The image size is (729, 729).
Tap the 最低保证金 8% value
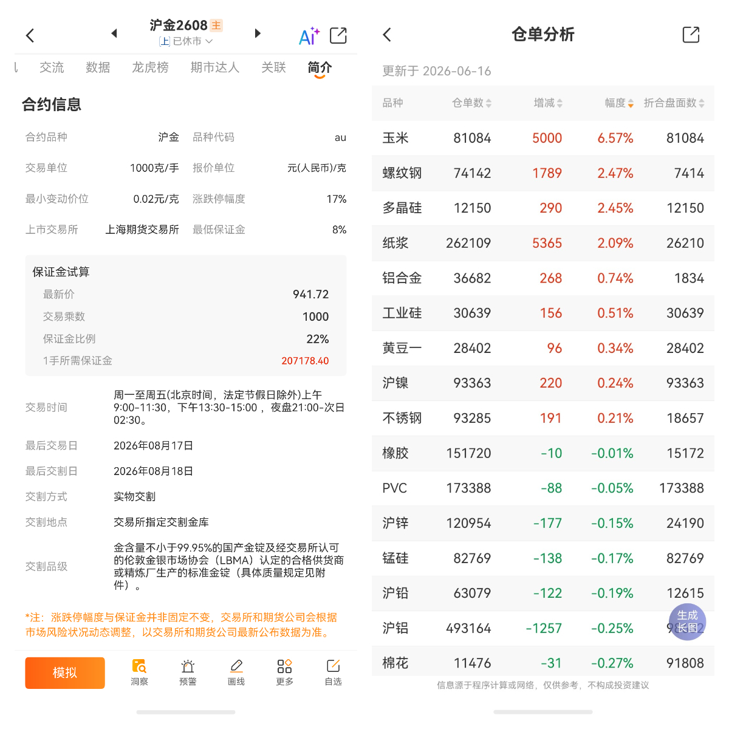click(x=339, y=230)
